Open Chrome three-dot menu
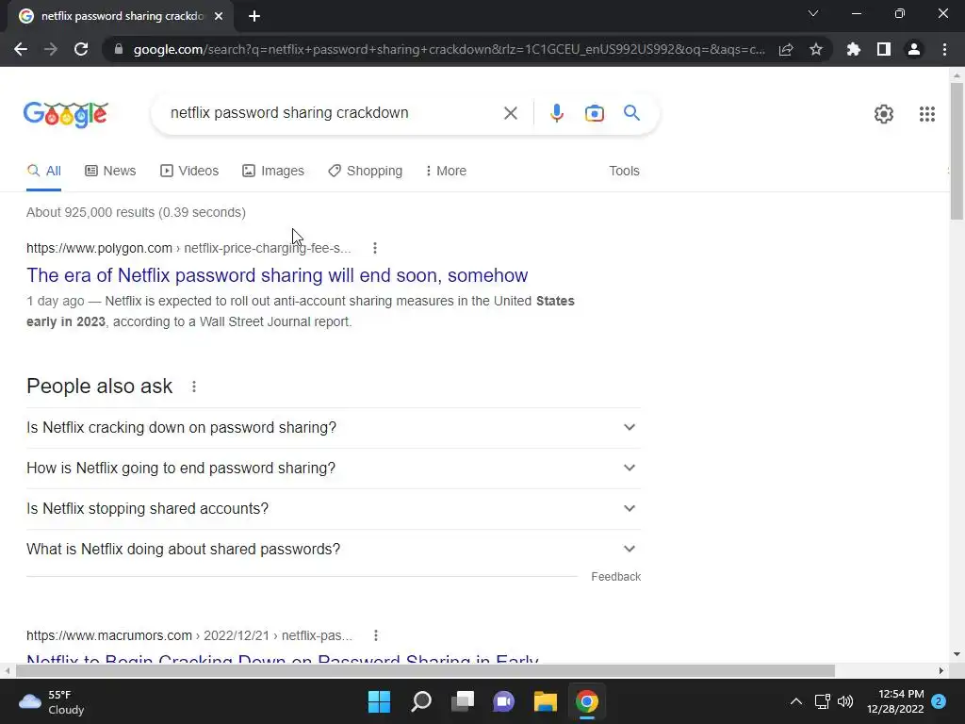 pyautogui.click(x=944, y=49)
